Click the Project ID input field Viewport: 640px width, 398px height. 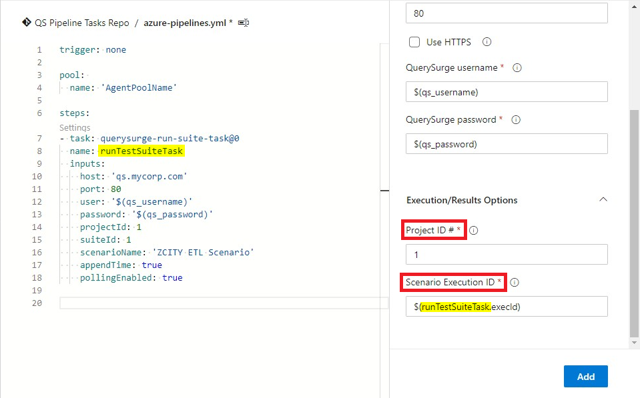[x=507, y=255]
